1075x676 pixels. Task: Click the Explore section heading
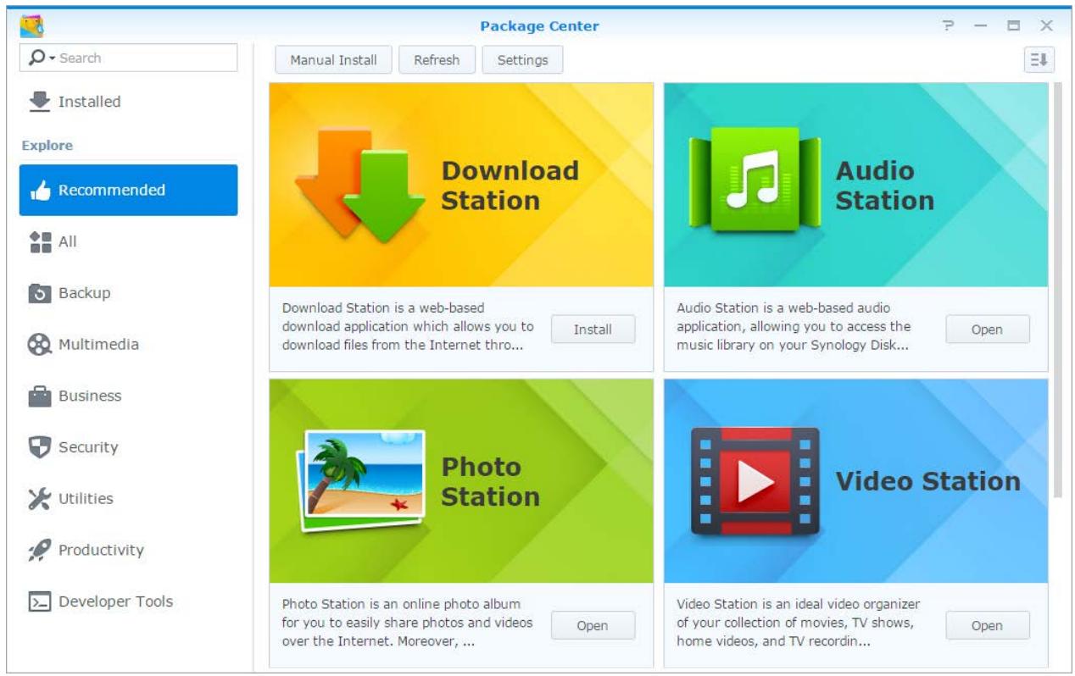click(47, 146)
